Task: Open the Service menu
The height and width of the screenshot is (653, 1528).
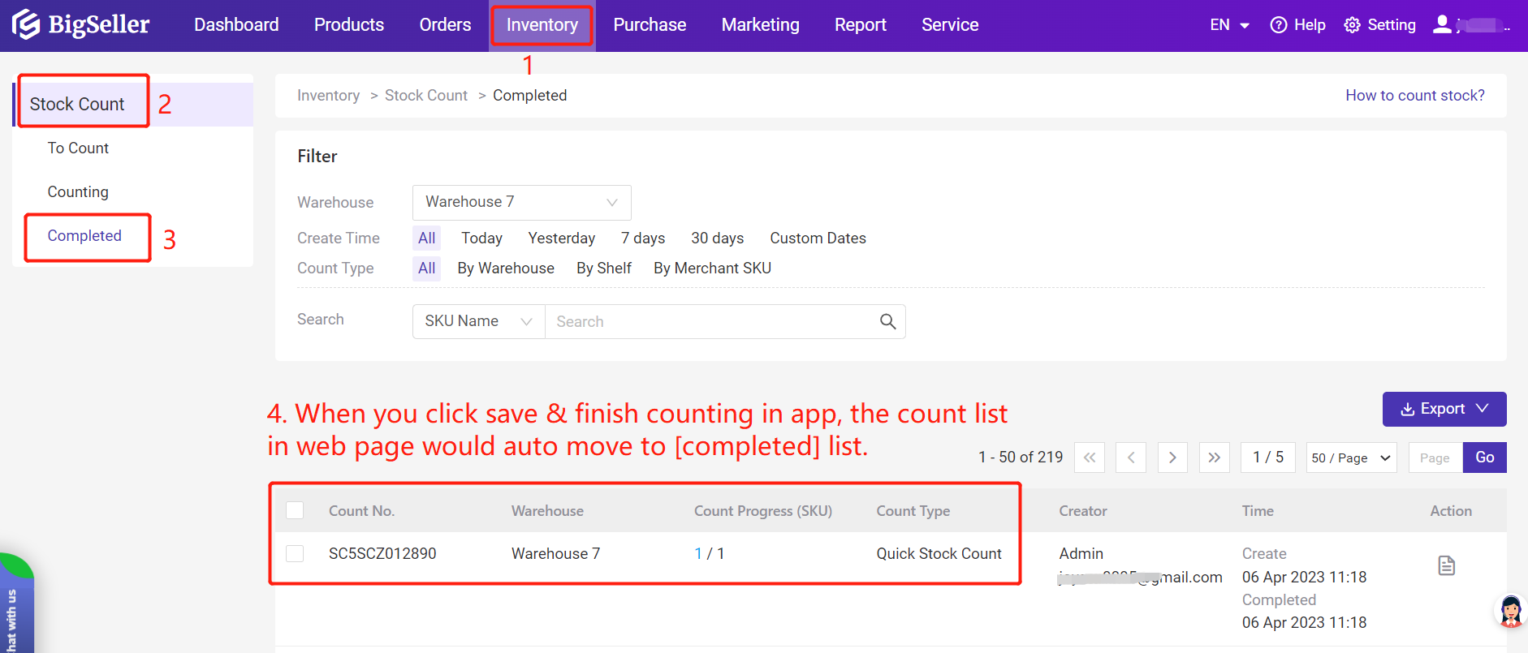Action: (x=950, y=25)
